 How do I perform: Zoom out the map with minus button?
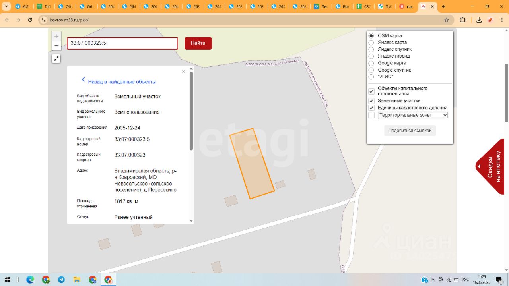click(x=56, y=46)
